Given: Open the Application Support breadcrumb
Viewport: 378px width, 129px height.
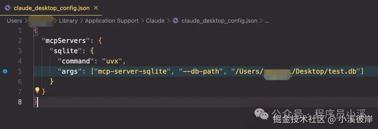Looking at the screenshot, I should [x=112, y=21].
